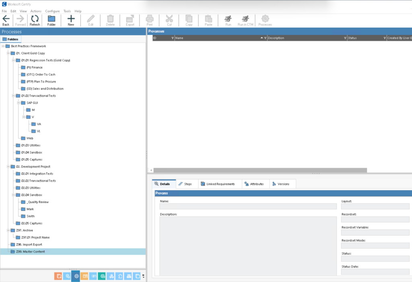Image resolution: width=412 pixels, height=282 pixels.
Task: Click the Edit pencil toolbar icon
Action: [x=91, y=21]
